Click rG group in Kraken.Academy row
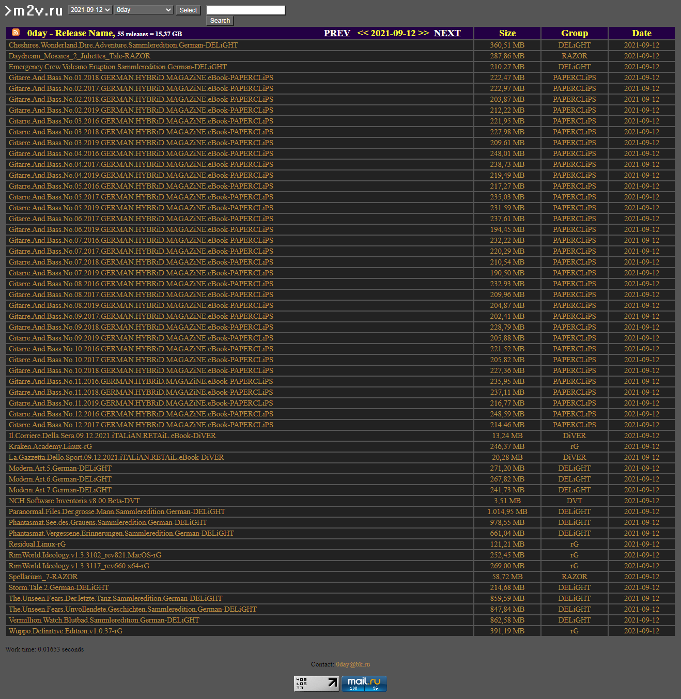Viewport: 681px width, 699px height. click(575, 446)
